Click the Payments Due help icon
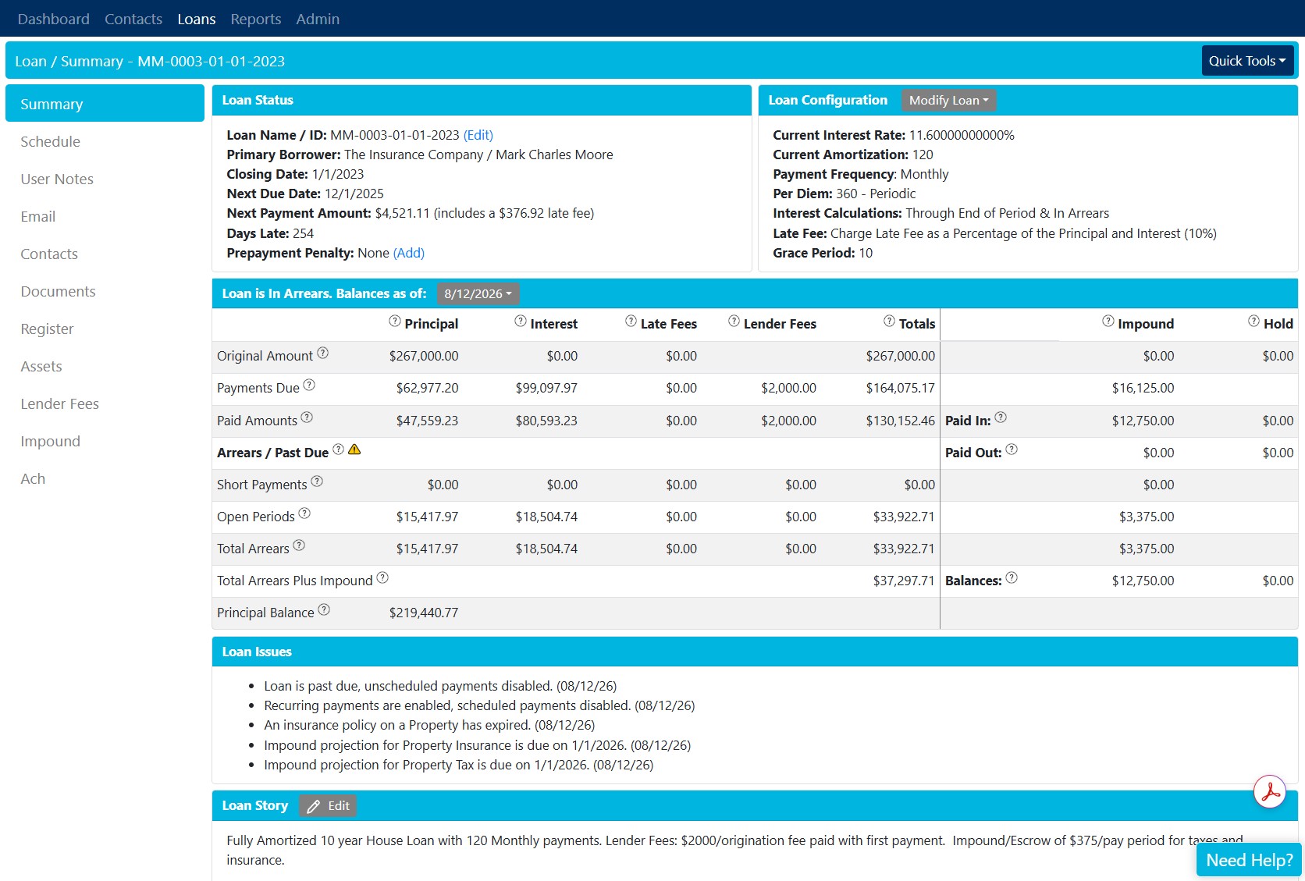This screenshot has width=1305, height=881. click(x=309, y=385)
